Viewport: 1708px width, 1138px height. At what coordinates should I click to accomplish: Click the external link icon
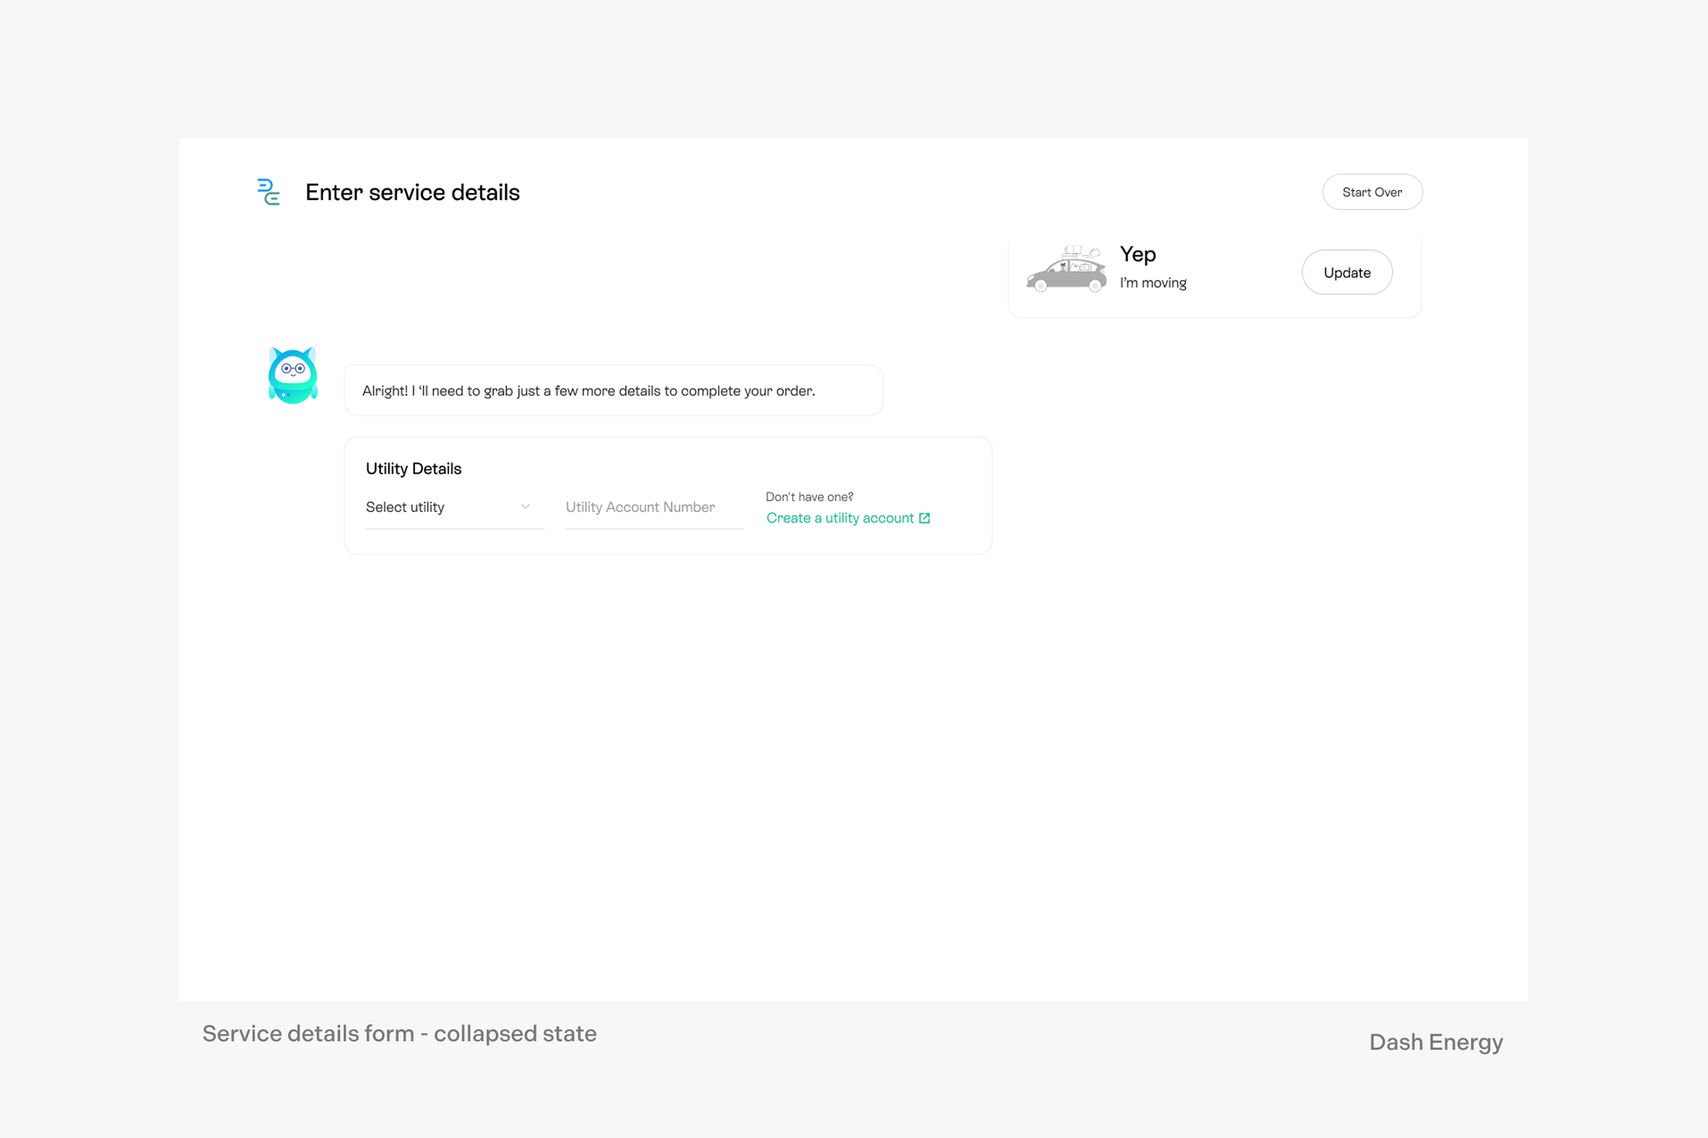point(924,519)
